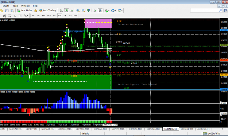Switch to the EURAUD,M15 chart tab
The image size is (228, 136).
65,129
